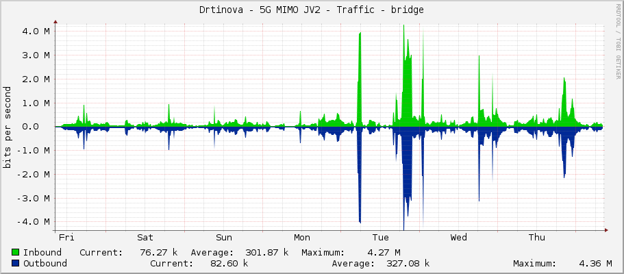This screenshot has width=624, height=274.
Task: Click the '2.0 M' y-axis label
Action: point(36,79)
